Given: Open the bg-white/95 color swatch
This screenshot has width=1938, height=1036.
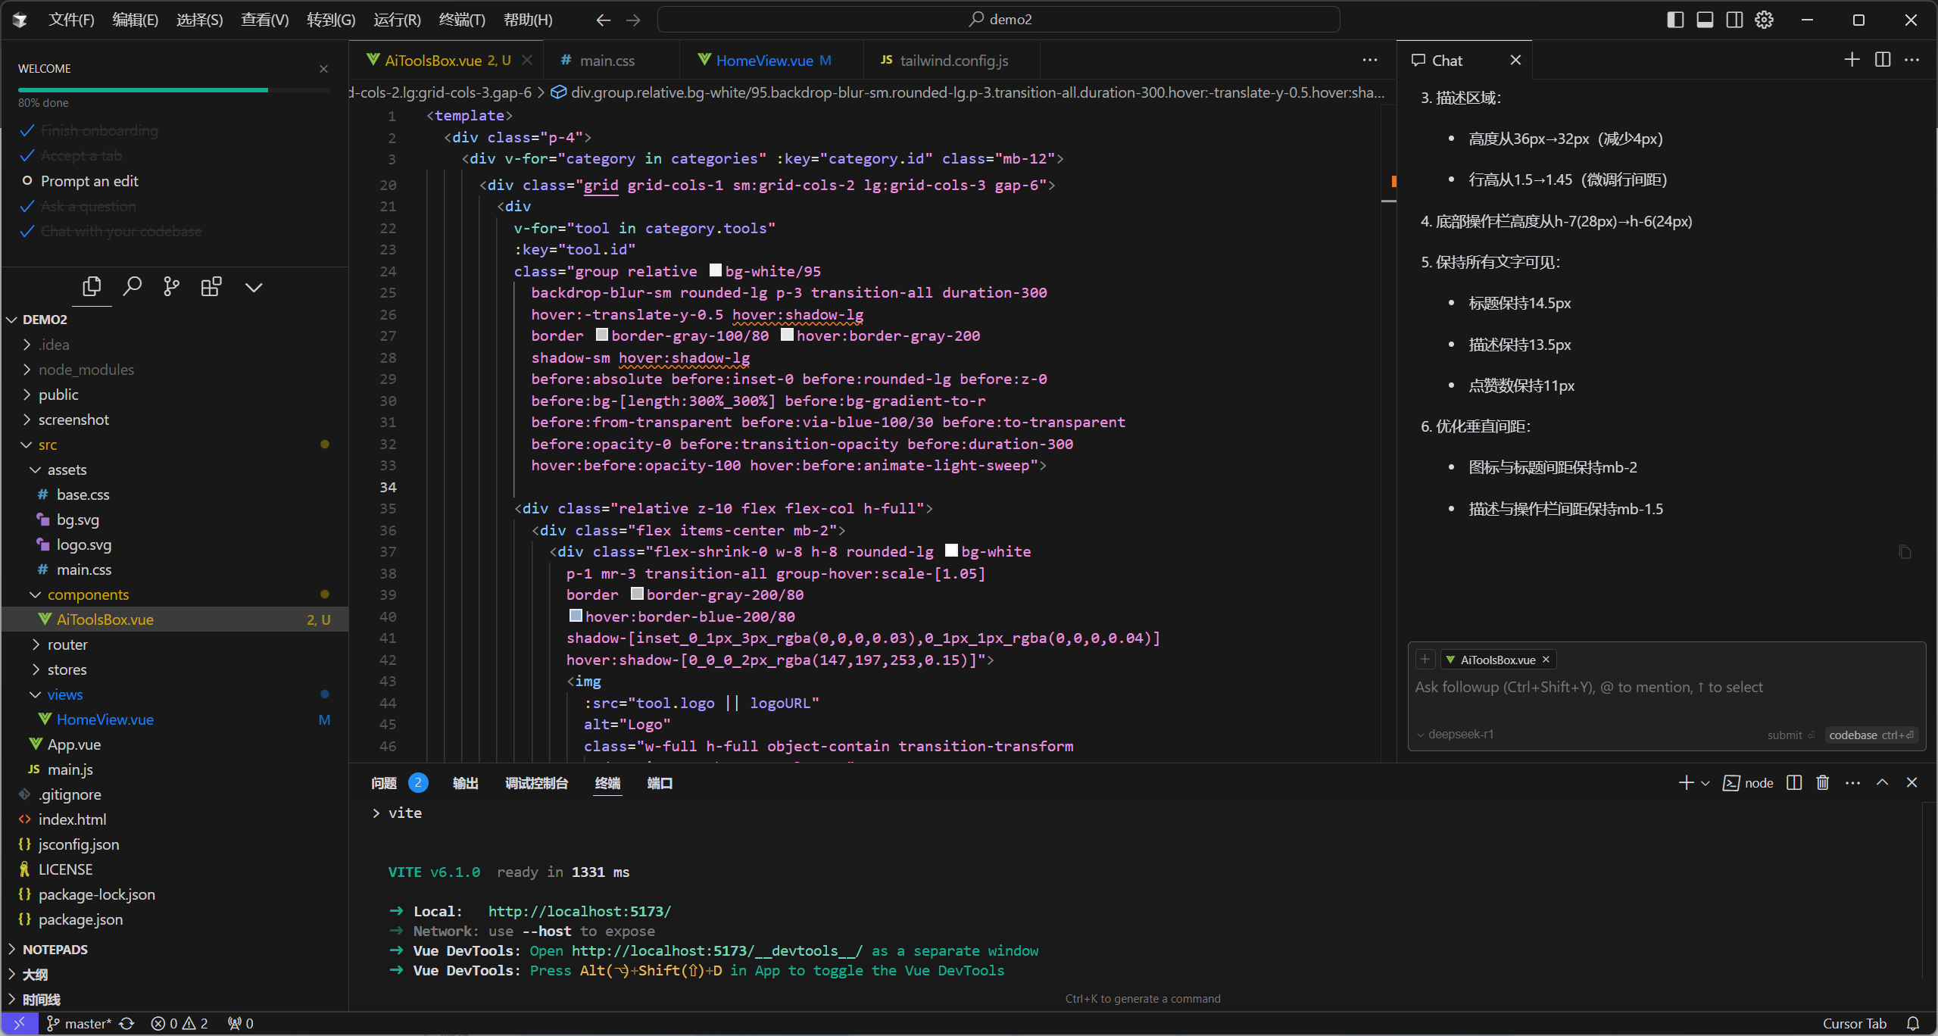Looking at the screenshot, I should 715,270.
